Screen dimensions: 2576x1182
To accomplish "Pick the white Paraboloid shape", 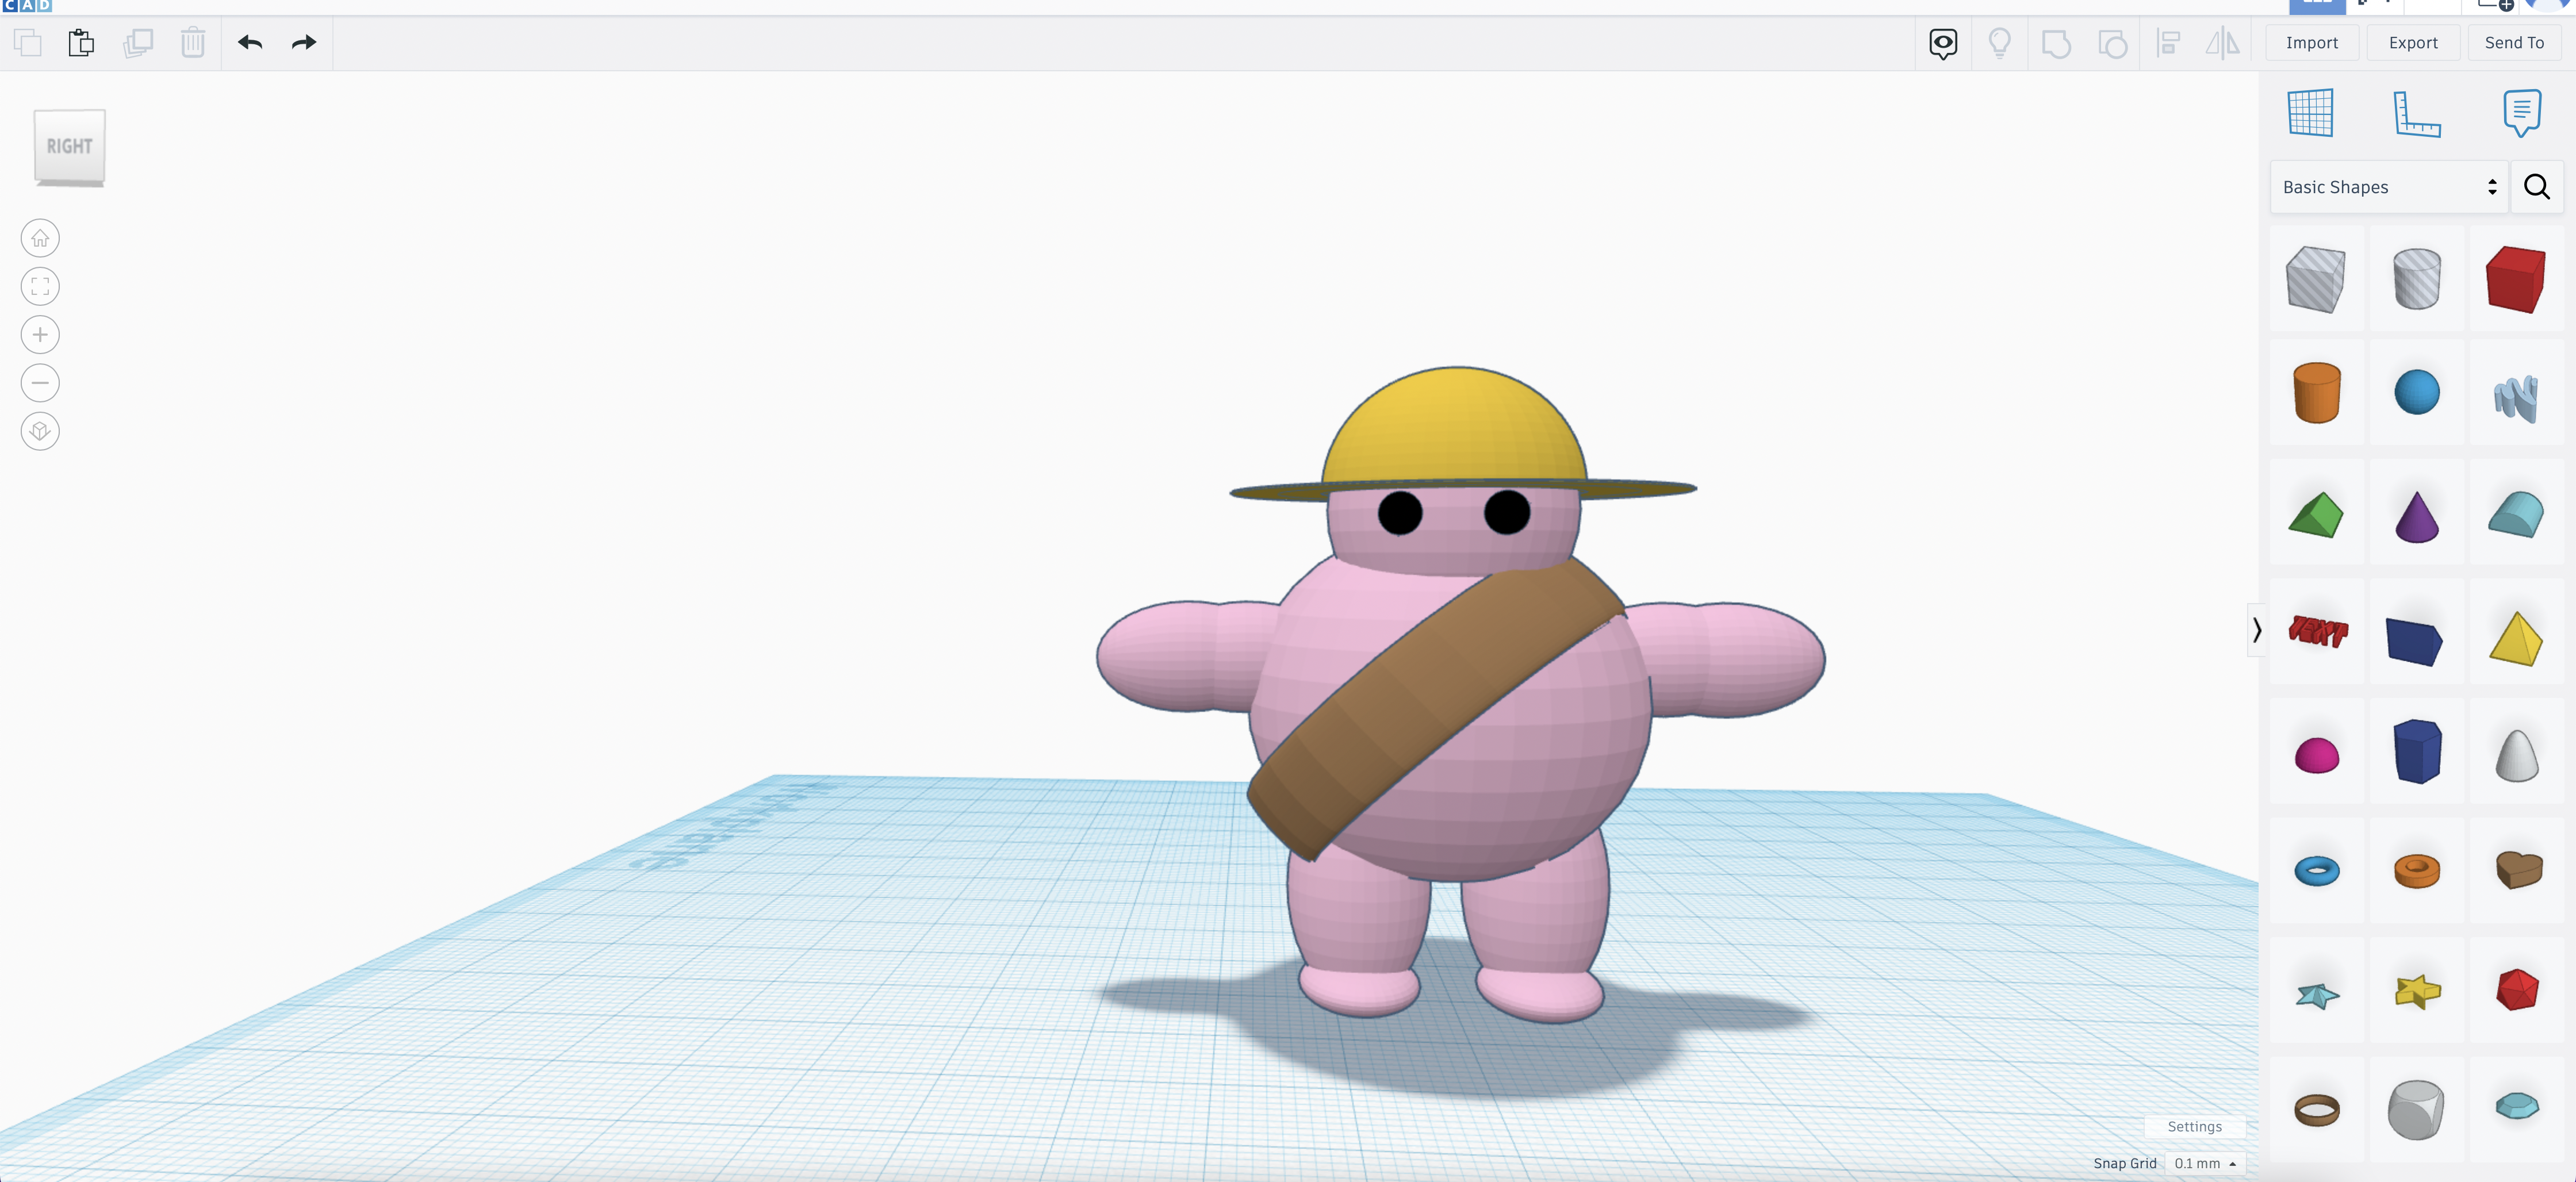I will click(x=2516, y=755).
